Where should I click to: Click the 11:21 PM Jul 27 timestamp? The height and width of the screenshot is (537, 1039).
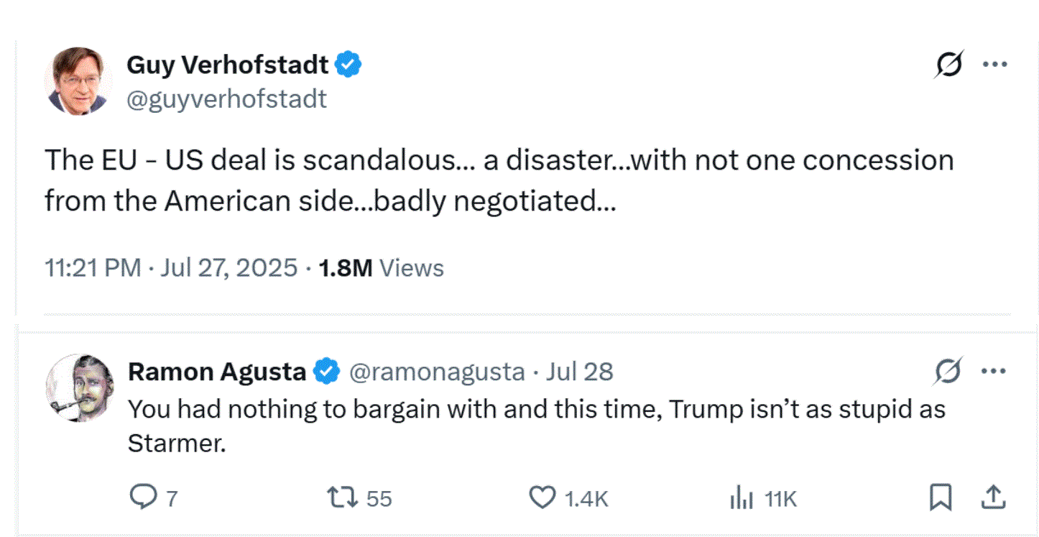tap(170, 268)
